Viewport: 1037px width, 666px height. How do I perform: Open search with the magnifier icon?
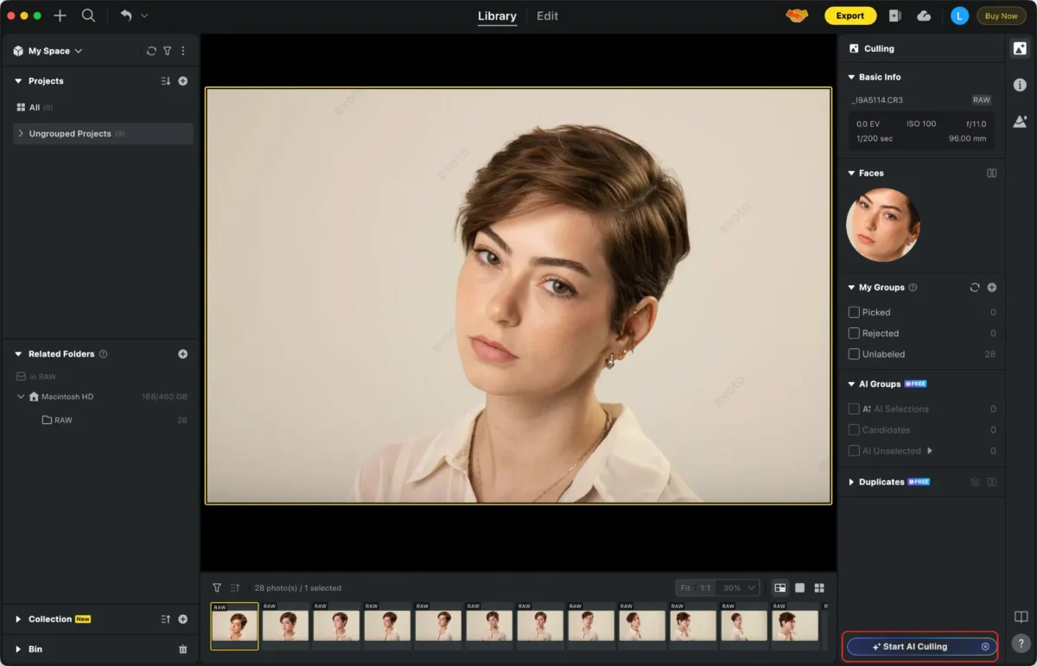[86, 16]
